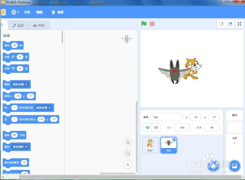The width and height of the screenshot is (245, 180).
Task: Click the red stop button
Action: point(152,24)
